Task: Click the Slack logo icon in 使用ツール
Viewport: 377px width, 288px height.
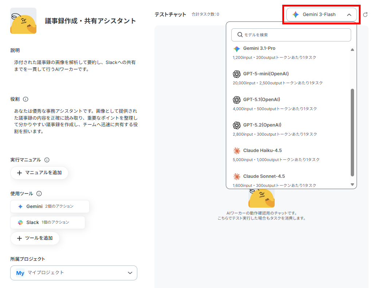Action: pyautogui.click(x=20, y=223)
